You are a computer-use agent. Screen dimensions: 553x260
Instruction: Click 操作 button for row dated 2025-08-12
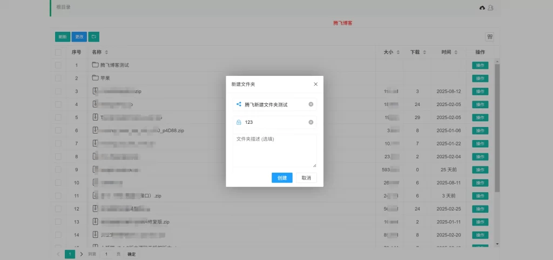pyautogui.click(x=480, y=92)
